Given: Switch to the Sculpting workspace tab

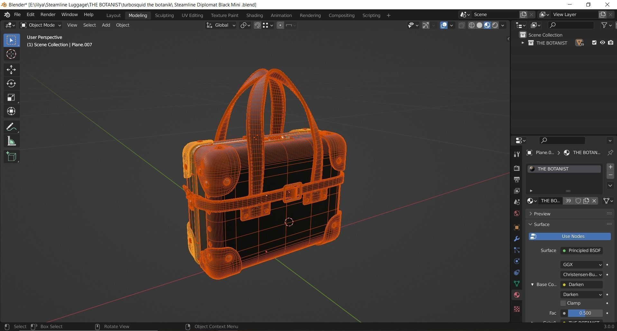Looking at the screenshot, I should point(164,15).
